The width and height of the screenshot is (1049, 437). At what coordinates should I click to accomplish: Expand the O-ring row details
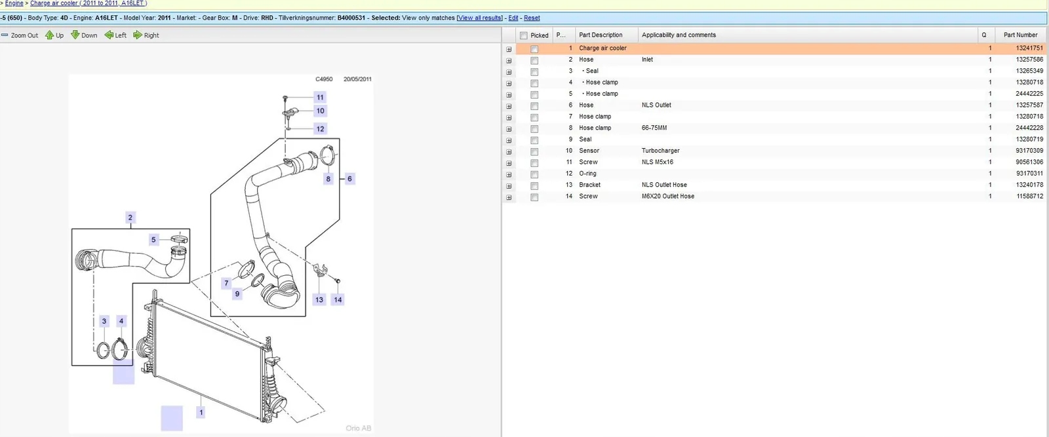509,174
